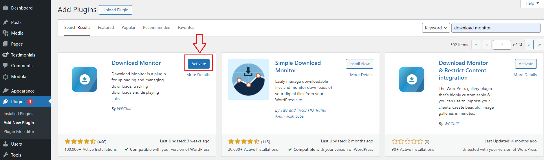The height and width of the screenshot is (160, 544).
Task: Click the Download Monitor plugin icon
Action: pyautogui.click(x=85, y=79)
